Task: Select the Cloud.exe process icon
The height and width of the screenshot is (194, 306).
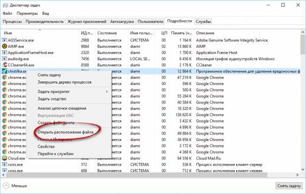Action: coord(4,158)
